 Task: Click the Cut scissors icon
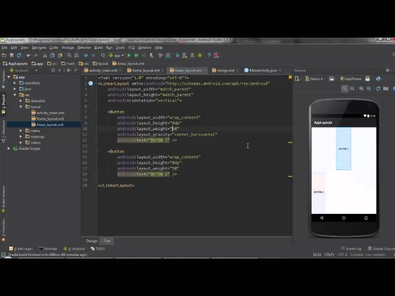pos(45,55)
